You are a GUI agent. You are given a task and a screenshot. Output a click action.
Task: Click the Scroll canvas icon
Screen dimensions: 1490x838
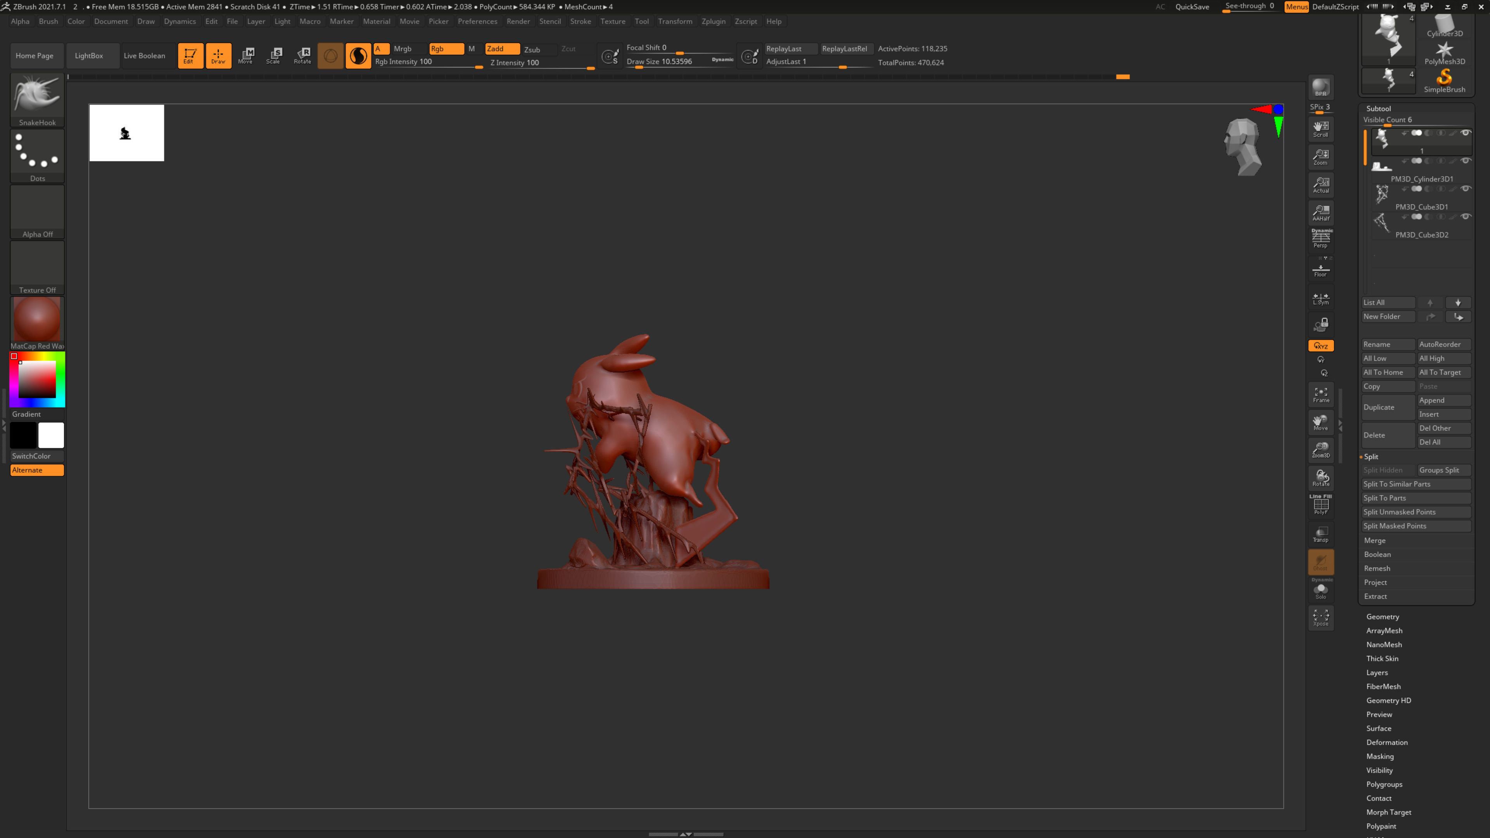(x=1320, y=128)
